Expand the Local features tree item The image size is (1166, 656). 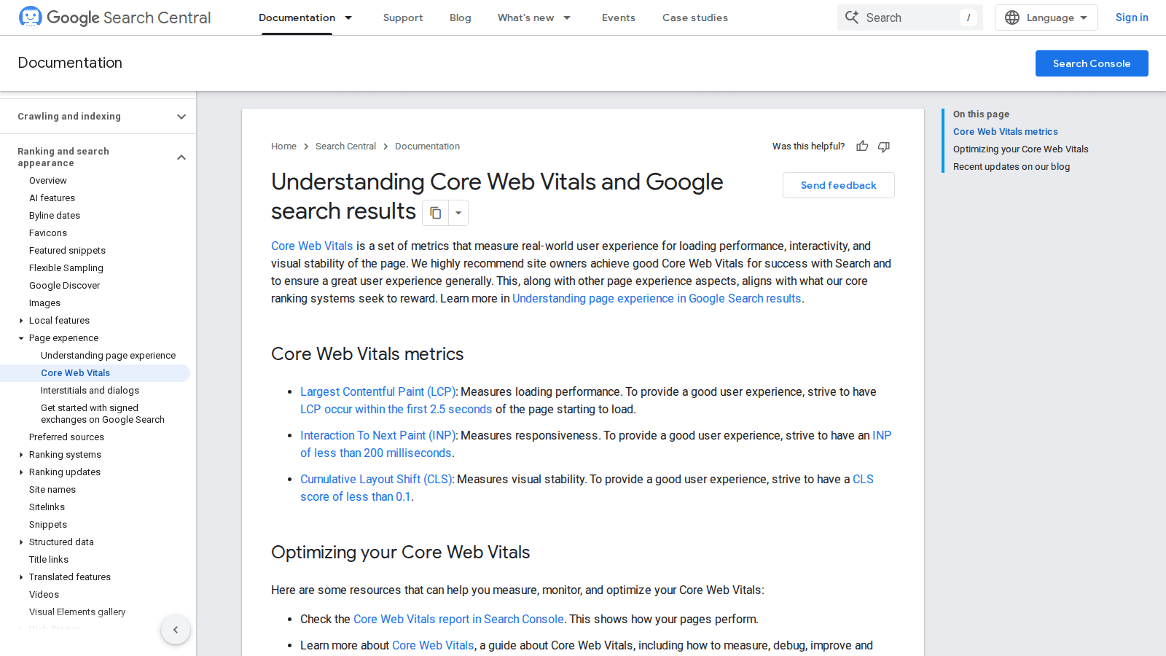21,321
